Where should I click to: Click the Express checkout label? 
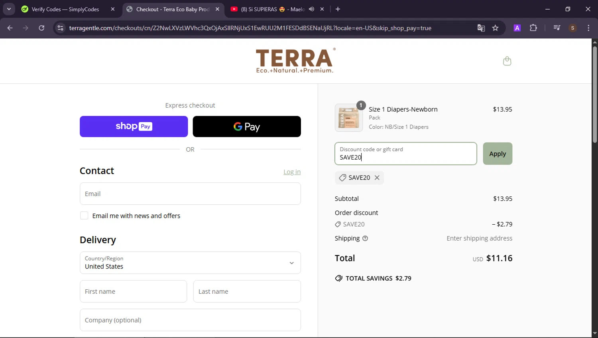[x=190, y=105]
